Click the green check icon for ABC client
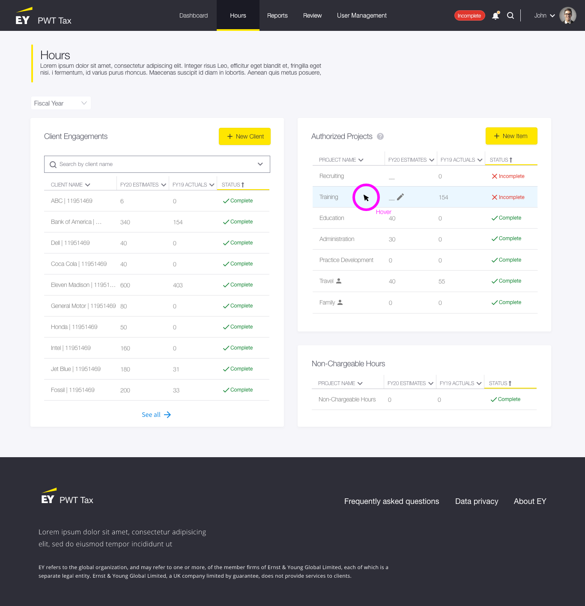This screenshot has height=606, width=585. 226,201
